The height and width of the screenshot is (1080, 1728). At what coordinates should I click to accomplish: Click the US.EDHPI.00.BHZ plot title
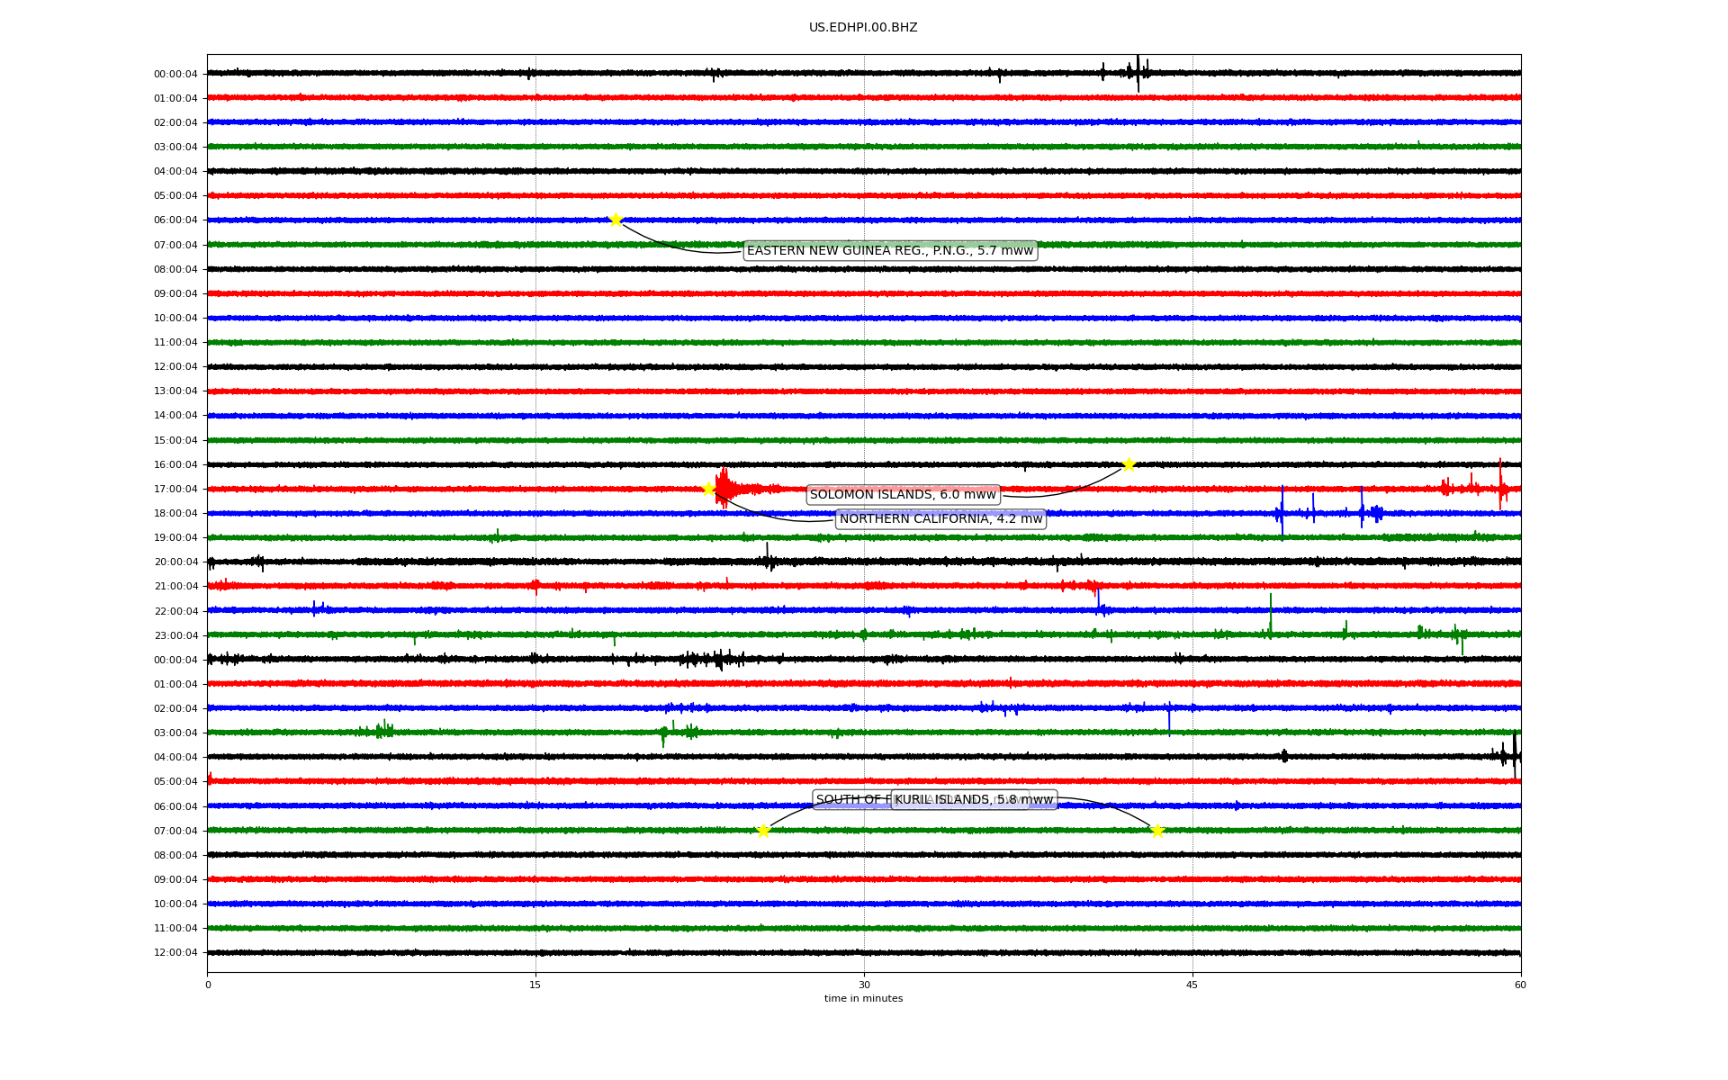(x=863, y=28)
